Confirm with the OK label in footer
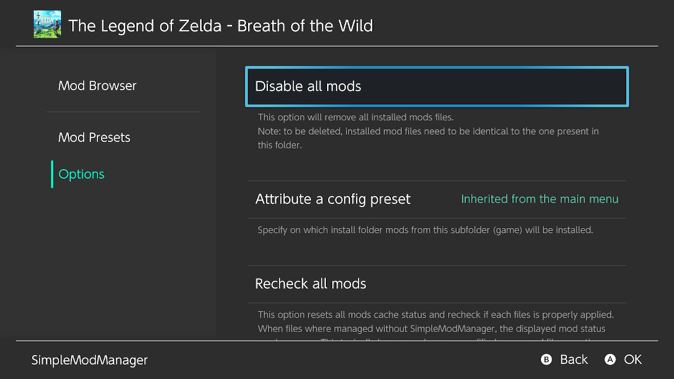This screenshot has width=674, height=379. (633, 360)
